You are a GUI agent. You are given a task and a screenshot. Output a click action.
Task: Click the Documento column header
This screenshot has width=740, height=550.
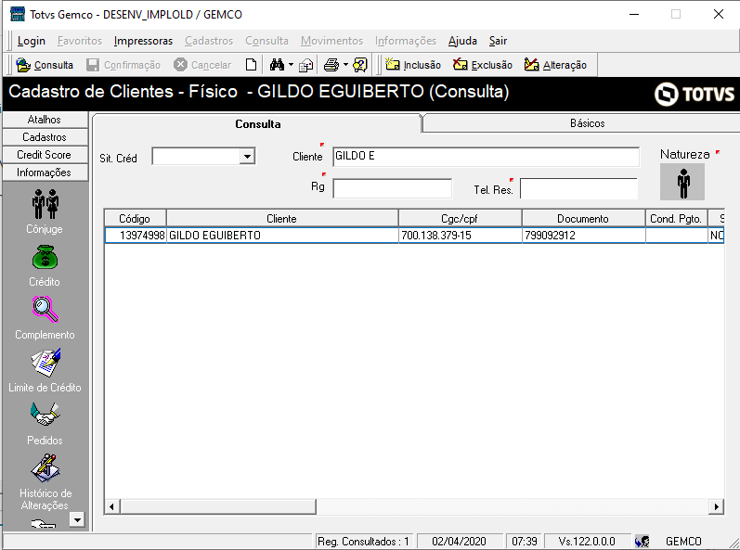point(583,219)
